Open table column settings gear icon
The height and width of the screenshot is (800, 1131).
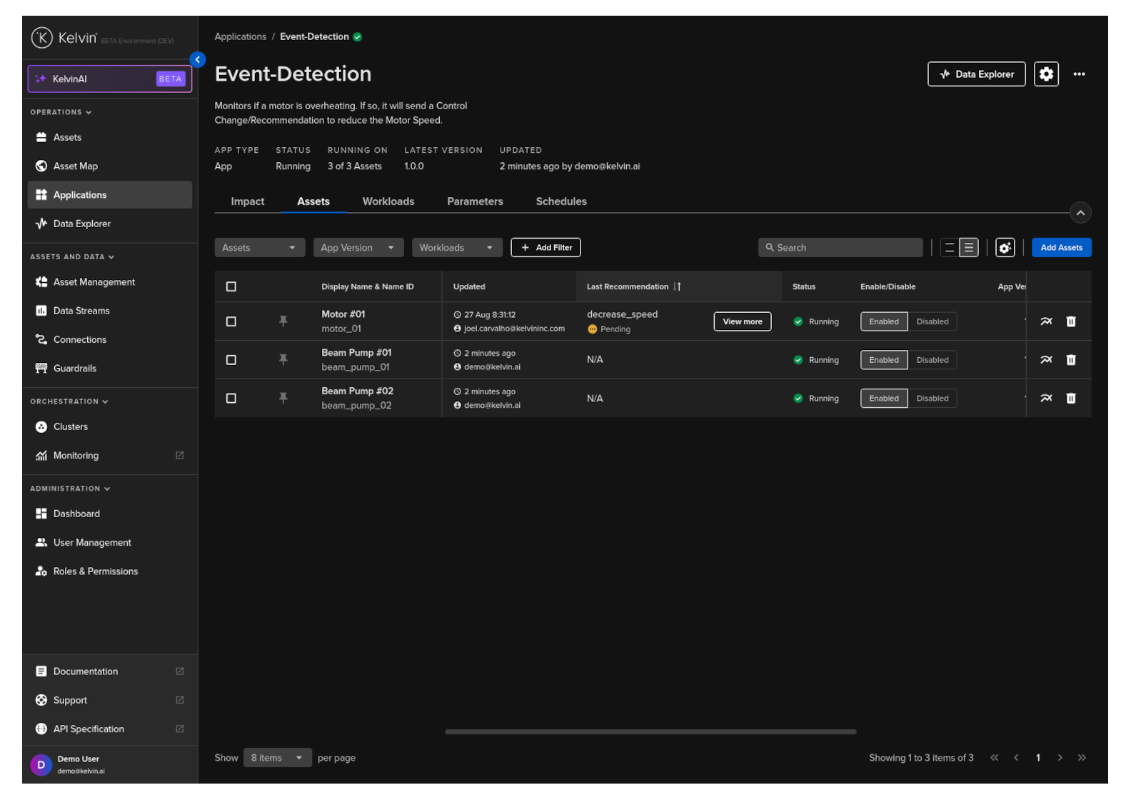click(x=1005, y=248)
